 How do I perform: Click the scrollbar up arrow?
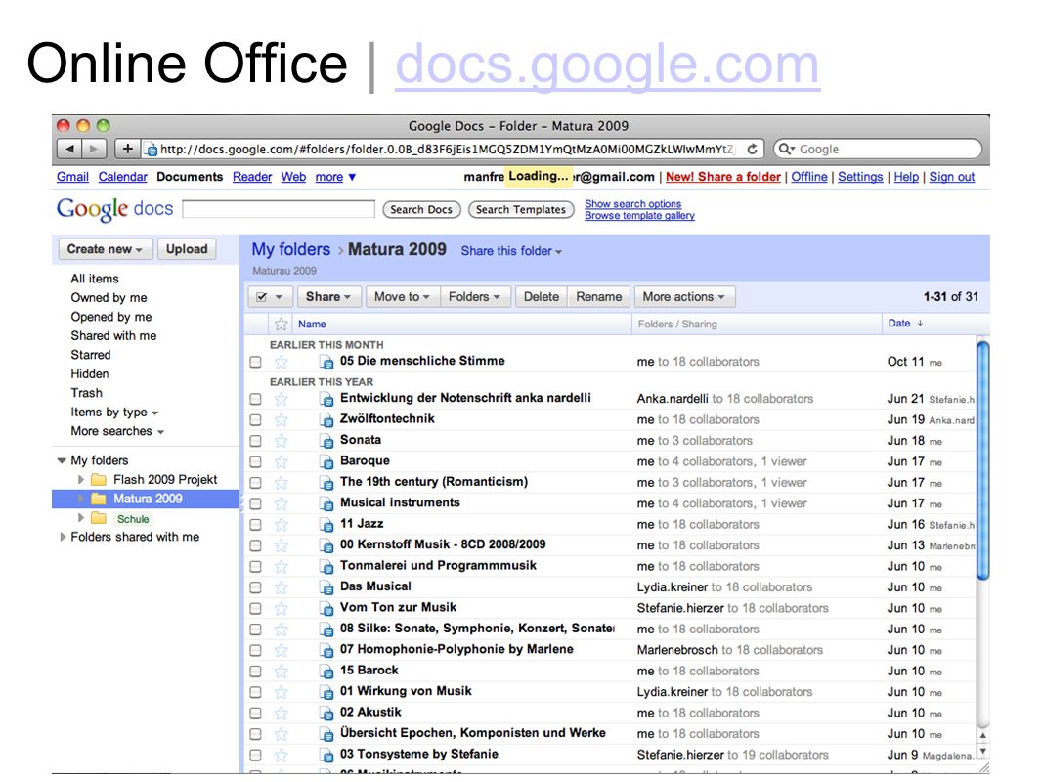[982, 735]
